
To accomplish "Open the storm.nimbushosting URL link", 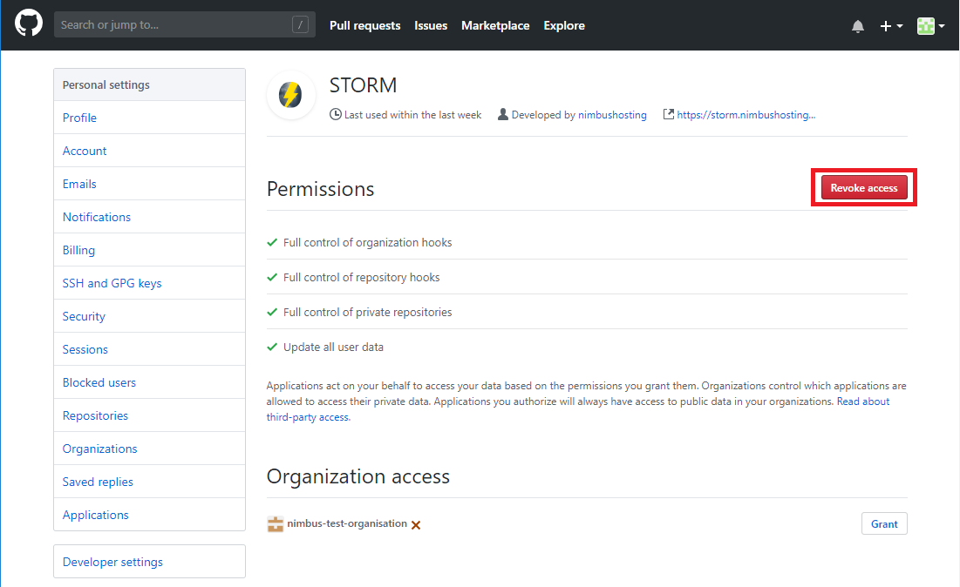I will click(x=746, y=114).
